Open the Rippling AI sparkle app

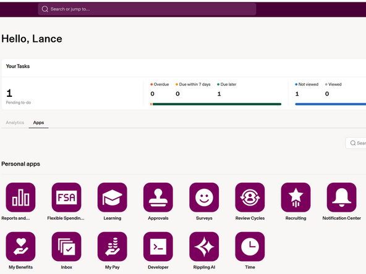point(204,246)
